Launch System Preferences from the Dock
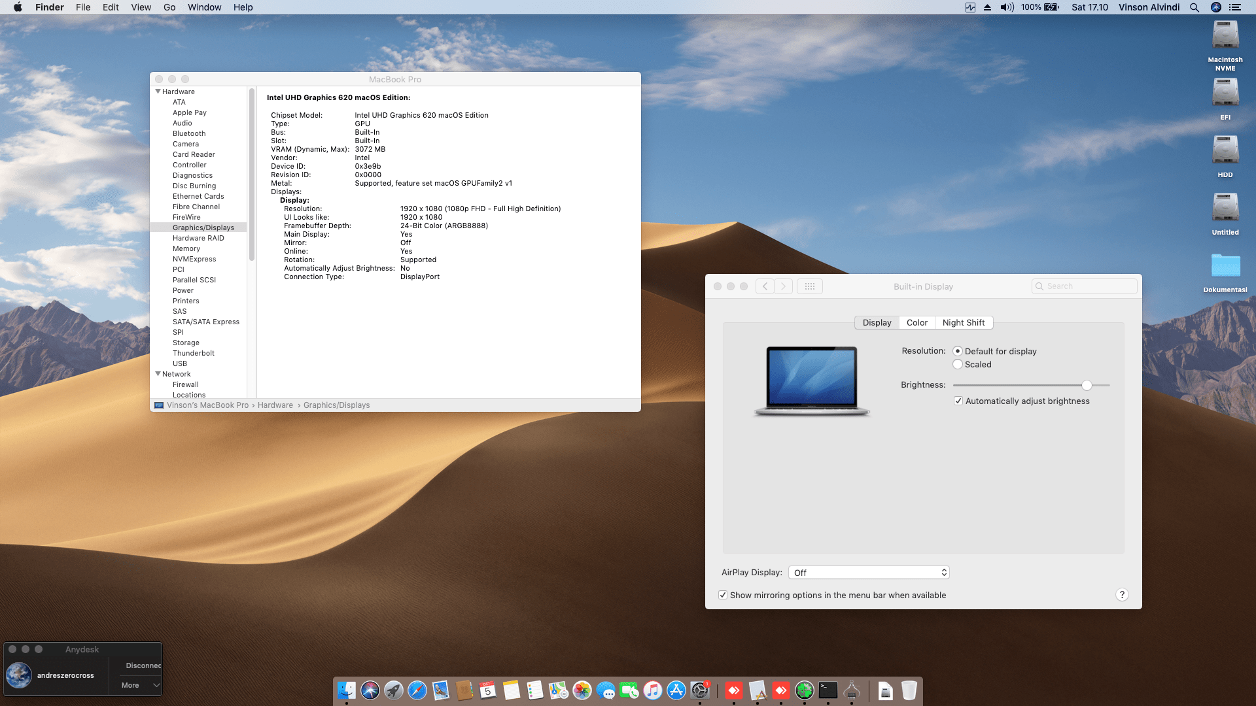The image size is (1256, 706). tap(700, 690)
